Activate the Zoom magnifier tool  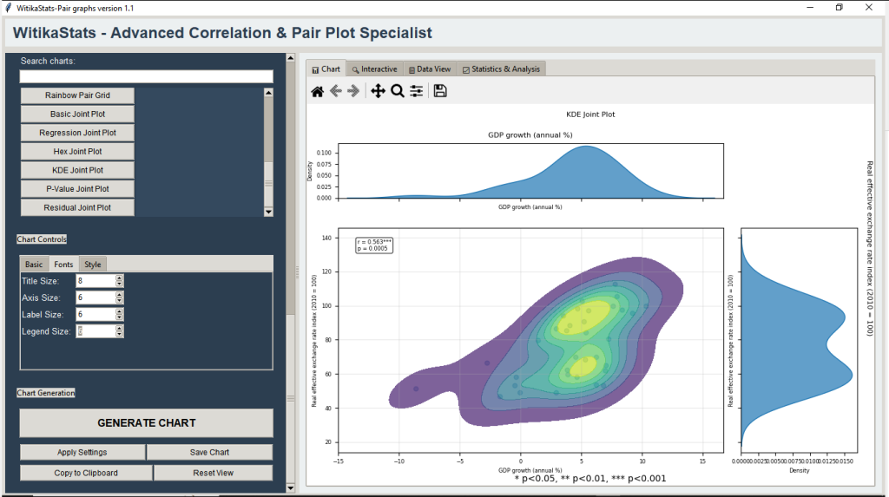pos(398,91)
